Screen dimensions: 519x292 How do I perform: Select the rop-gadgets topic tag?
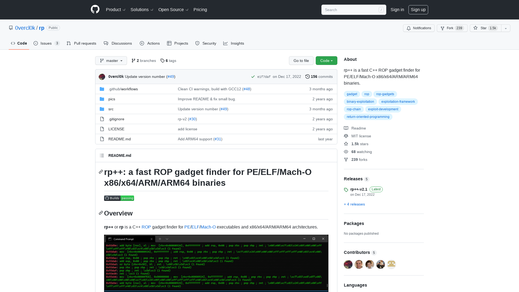pos(385,94)
